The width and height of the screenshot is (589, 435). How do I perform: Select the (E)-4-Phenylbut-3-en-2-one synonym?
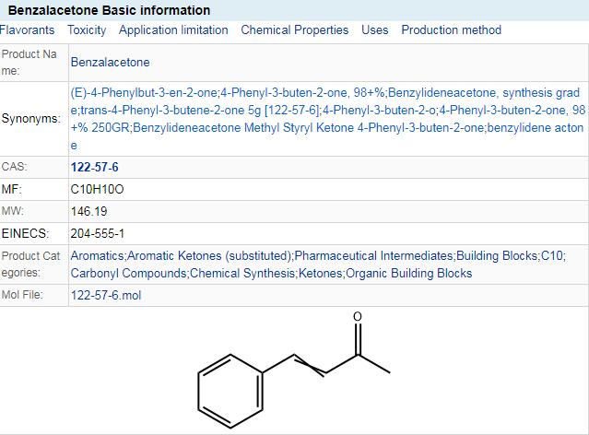(135, 93)
